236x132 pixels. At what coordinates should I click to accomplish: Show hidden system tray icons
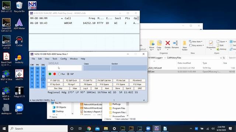pyautogui.click(x=191, y=128)
